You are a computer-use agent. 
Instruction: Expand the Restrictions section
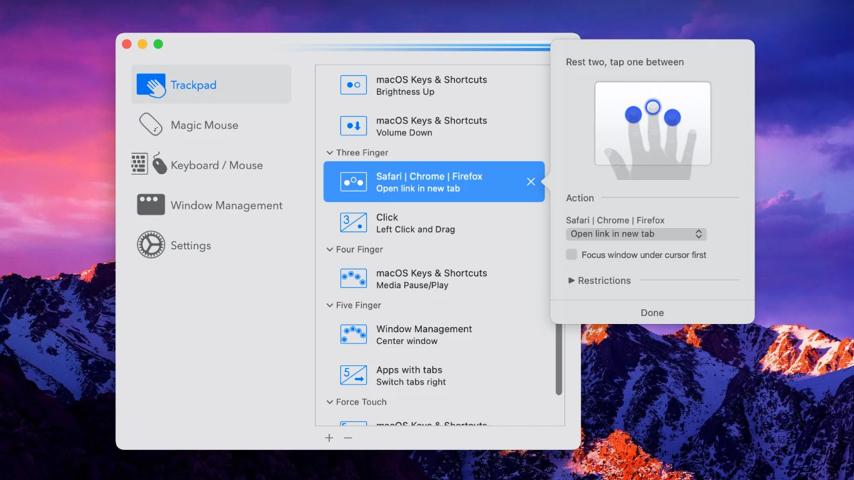point(571,281)
